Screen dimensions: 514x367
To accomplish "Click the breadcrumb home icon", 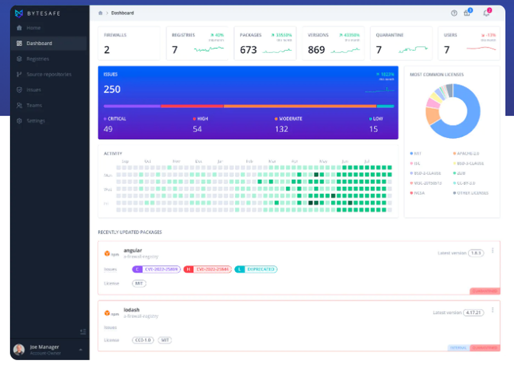I will pyautogui.click(x=100, y=13).
